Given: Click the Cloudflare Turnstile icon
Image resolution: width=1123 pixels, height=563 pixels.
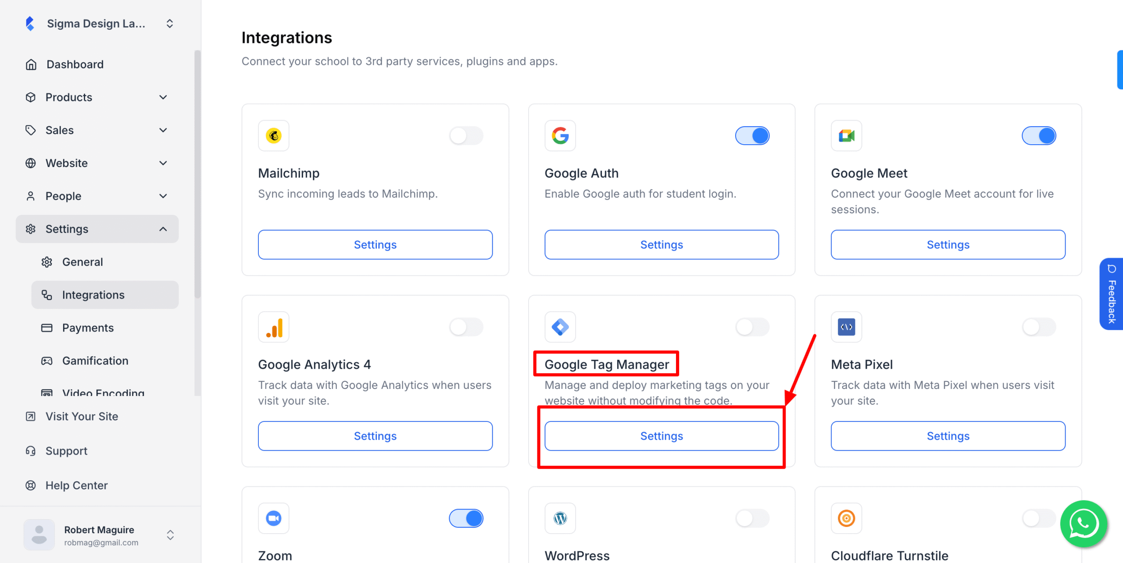Looking at the screenshot, I should [846, 518].
